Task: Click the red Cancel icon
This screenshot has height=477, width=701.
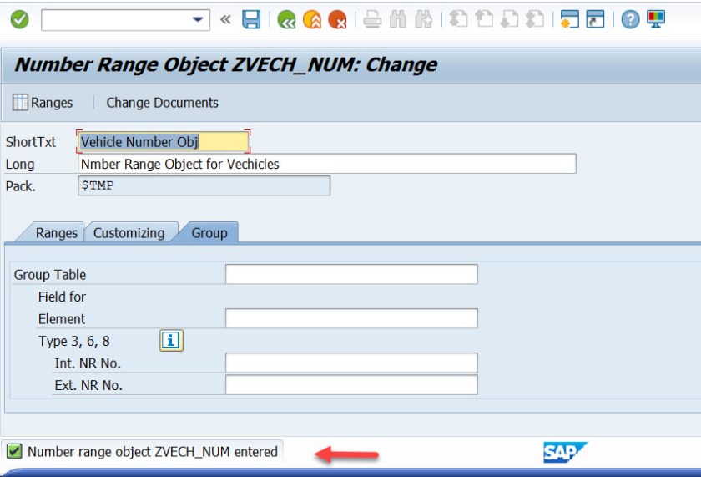Action: pos(337,20)
